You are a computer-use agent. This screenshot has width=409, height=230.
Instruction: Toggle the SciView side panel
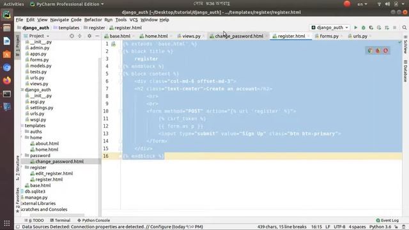click(x=405, y=45)
